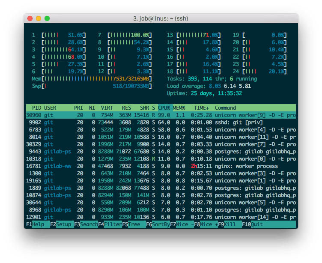Click F3 Search in the footer bar
322x263 pixels.
(x=86, y=224)
